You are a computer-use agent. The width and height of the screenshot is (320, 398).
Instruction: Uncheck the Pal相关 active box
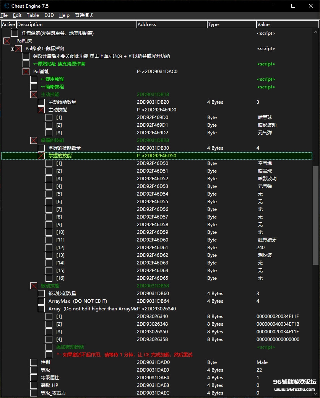7,41
